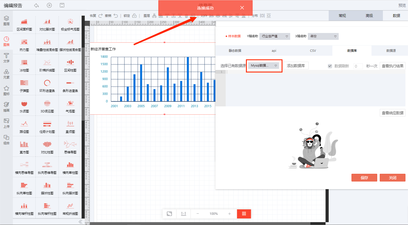Open the 图层 layers sidebar panel
This screenshot has height=225, width=408.
click(6, 20)
